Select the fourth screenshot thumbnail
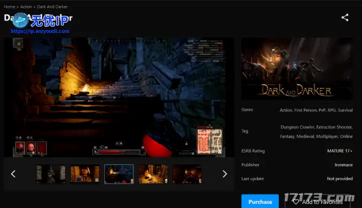This screenshot has width=362, height=208. click(153, 174)
